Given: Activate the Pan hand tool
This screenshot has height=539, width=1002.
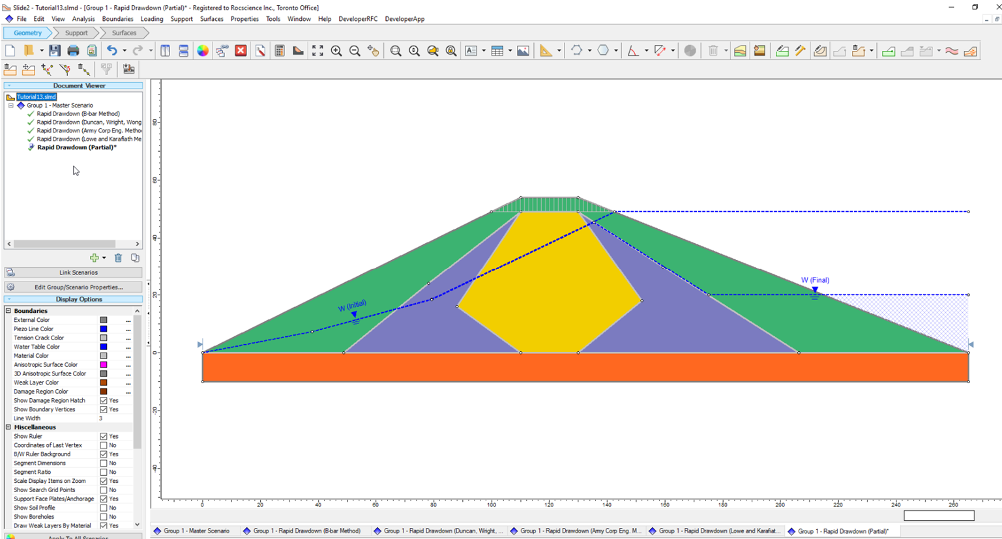Looking at the screenshot, I should pos(374,50).
